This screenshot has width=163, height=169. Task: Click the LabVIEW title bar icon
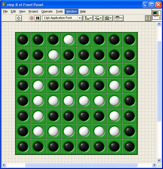click(x=4, y=5)
